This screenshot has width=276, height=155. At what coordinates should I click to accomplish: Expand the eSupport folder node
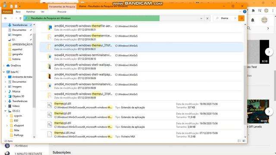pyautogui.click(x=7, y=125)
